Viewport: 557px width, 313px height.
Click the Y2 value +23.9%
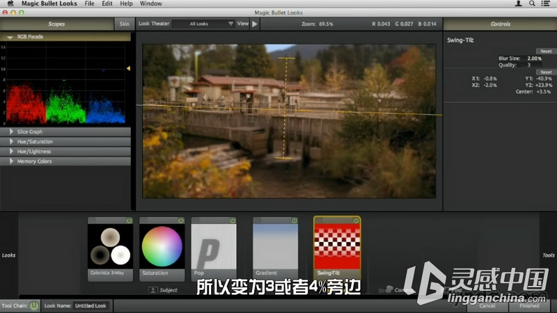click(x=544, y=85)
